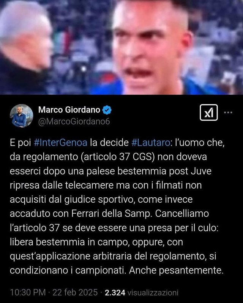Open the three-dot more options menu

point(228,112)
